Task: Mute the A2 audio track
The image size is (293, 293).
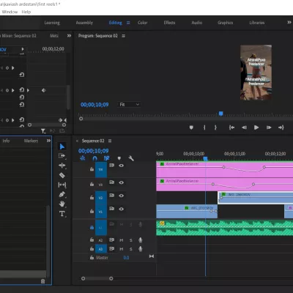Action: 122,240
